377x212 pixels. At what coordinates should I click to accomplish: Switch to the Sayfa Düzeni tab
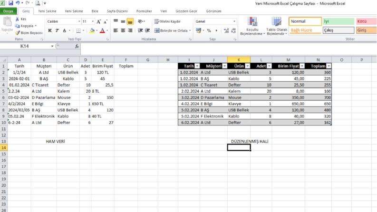117,11
